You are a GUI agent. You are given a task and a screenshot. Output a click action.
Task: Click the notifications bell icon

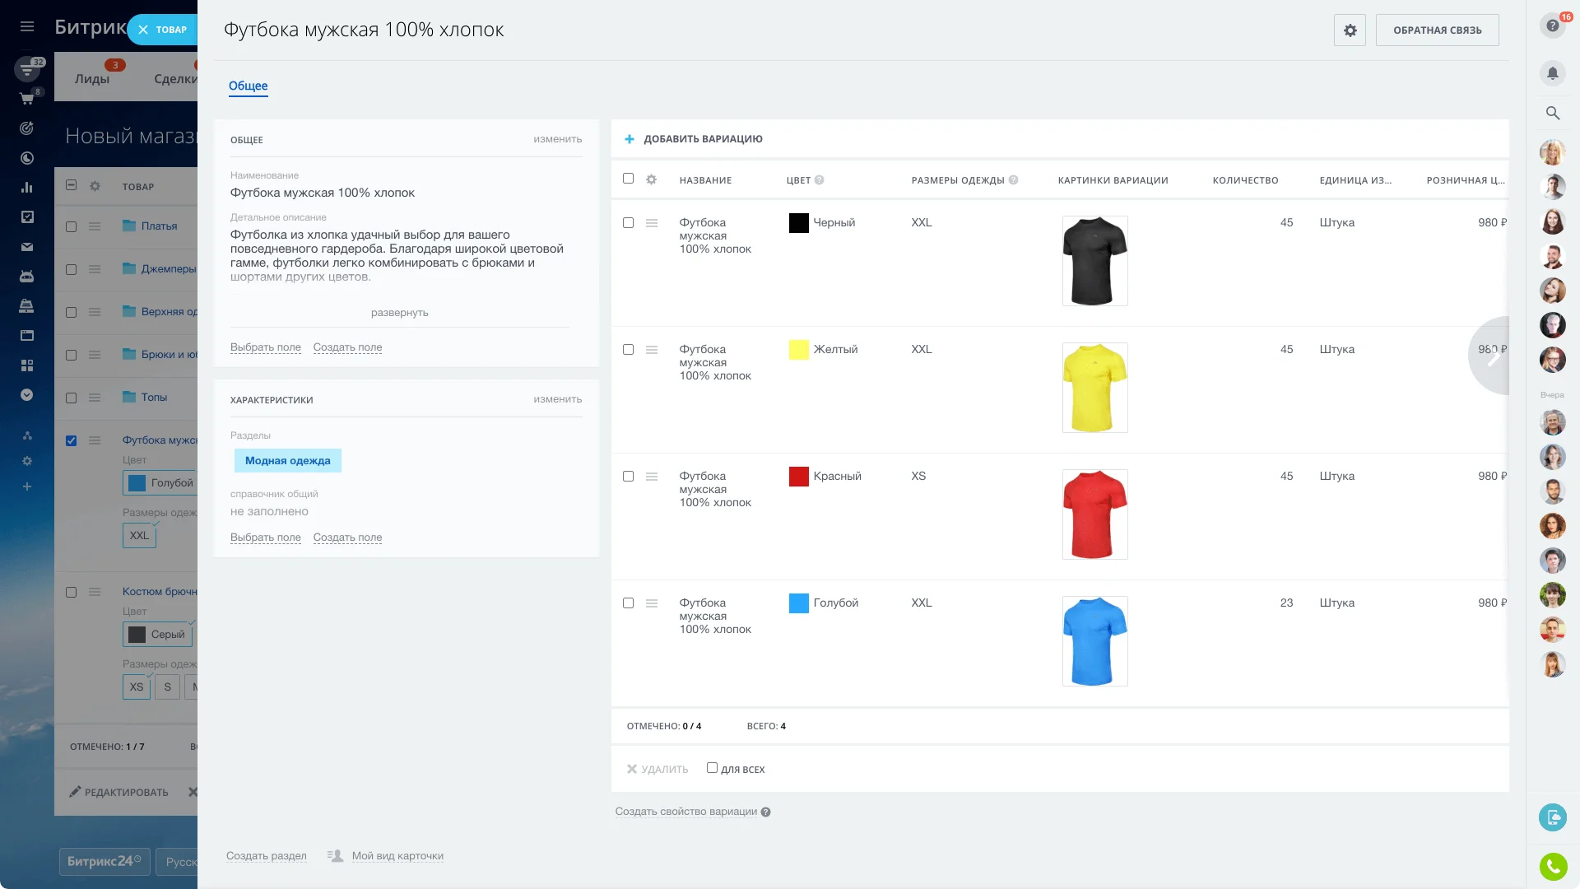pos(1552,73)
